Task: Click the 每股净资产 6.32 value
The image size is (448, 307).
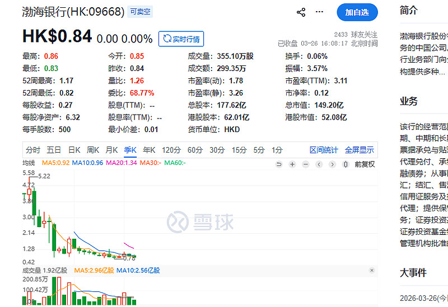Action: pos(73,117)
